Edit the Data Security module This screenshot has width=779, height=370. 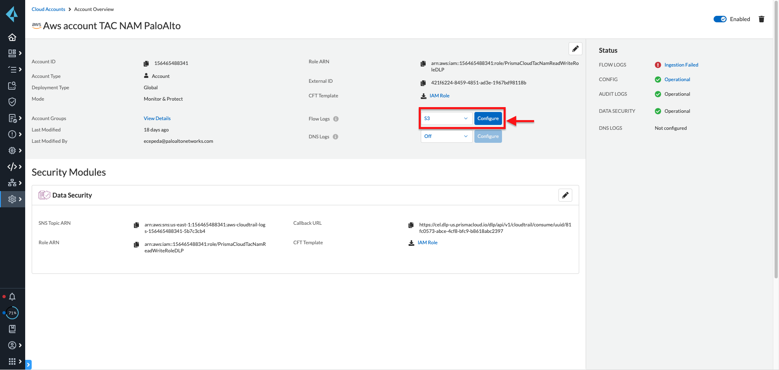point(565,195)
